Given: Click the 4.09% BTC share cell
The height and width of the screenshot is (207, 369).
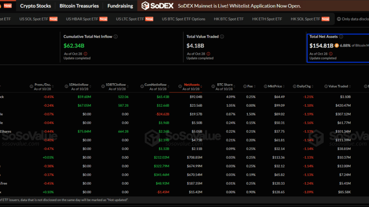Looking at the screenshot, I should pos(231,97).
